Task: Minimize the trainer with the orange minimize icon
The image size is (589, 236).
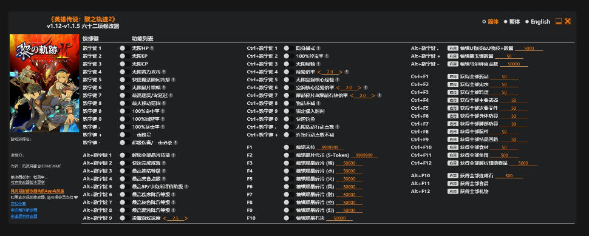Action: [x=559, y=21]
